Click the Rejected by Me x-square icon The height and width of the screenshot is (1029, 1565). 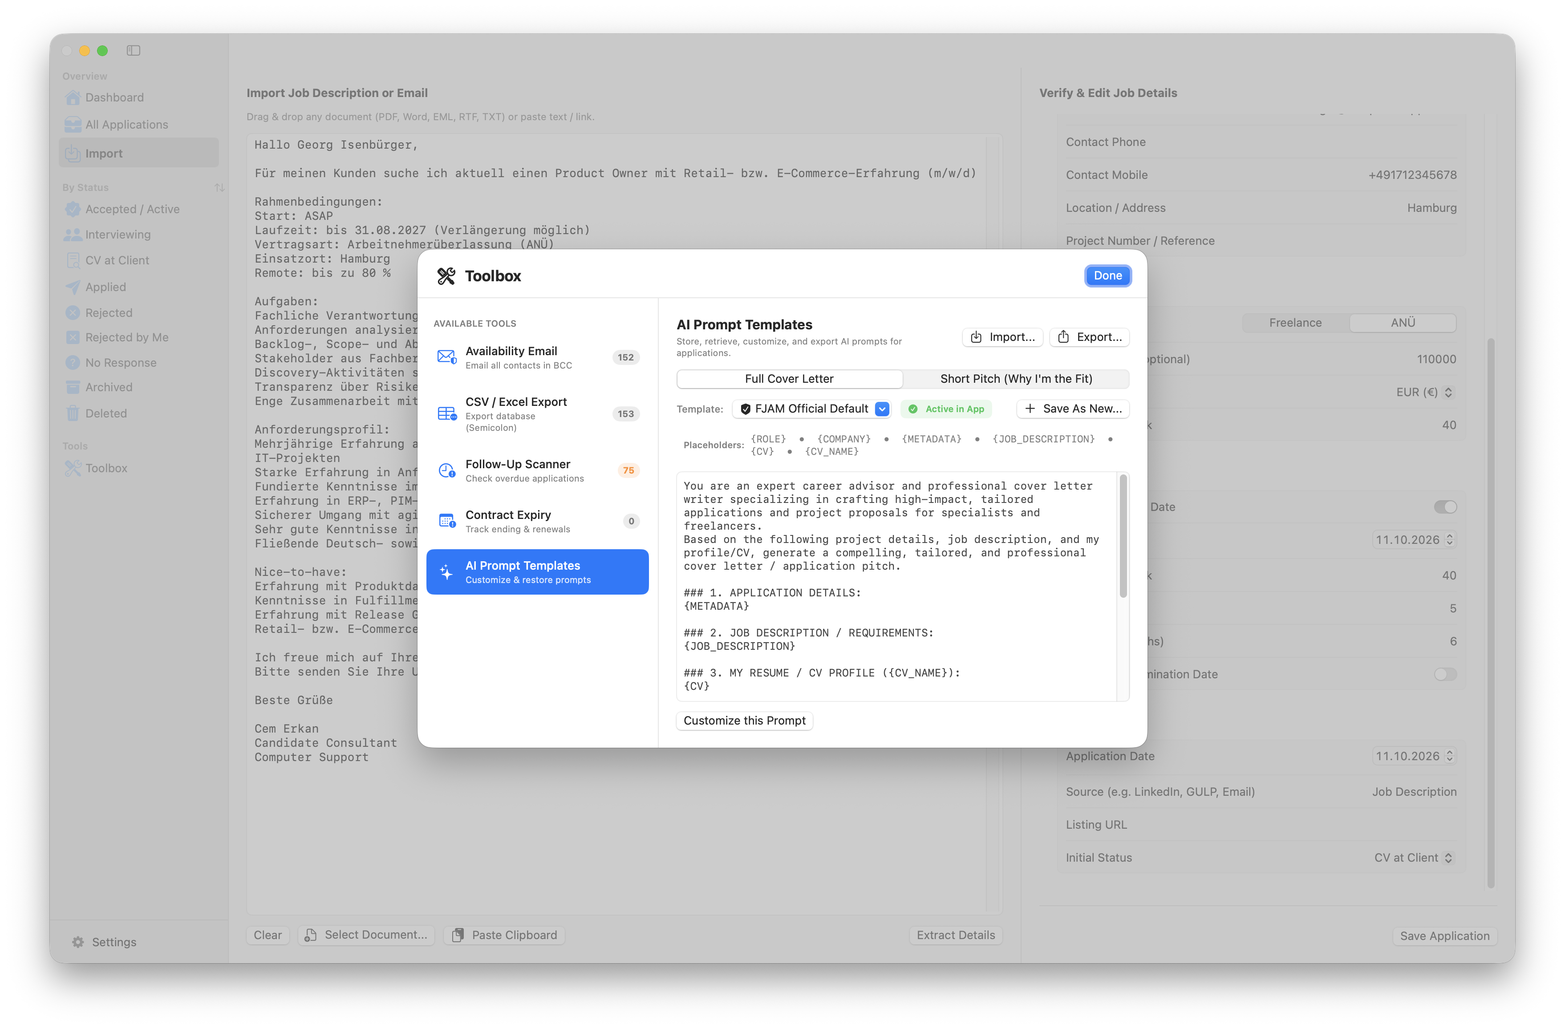point(73,337)
